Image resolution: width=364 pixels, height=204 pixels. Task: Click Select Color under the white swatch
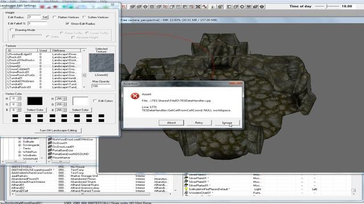[x=80, y=110]
